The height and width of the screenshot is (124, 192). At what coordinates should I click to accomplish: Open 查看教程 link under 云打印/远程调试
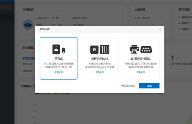(140, 72)
